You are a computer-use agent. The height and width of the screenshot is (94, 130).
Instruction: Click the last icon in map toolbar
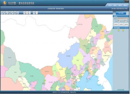point(37,13)
